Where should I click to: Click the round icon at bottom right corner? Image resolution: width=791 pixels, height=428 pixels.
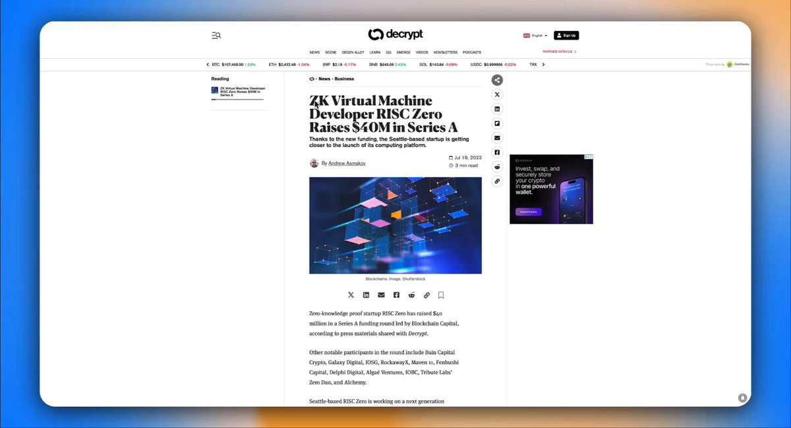[x=742, y=398]
